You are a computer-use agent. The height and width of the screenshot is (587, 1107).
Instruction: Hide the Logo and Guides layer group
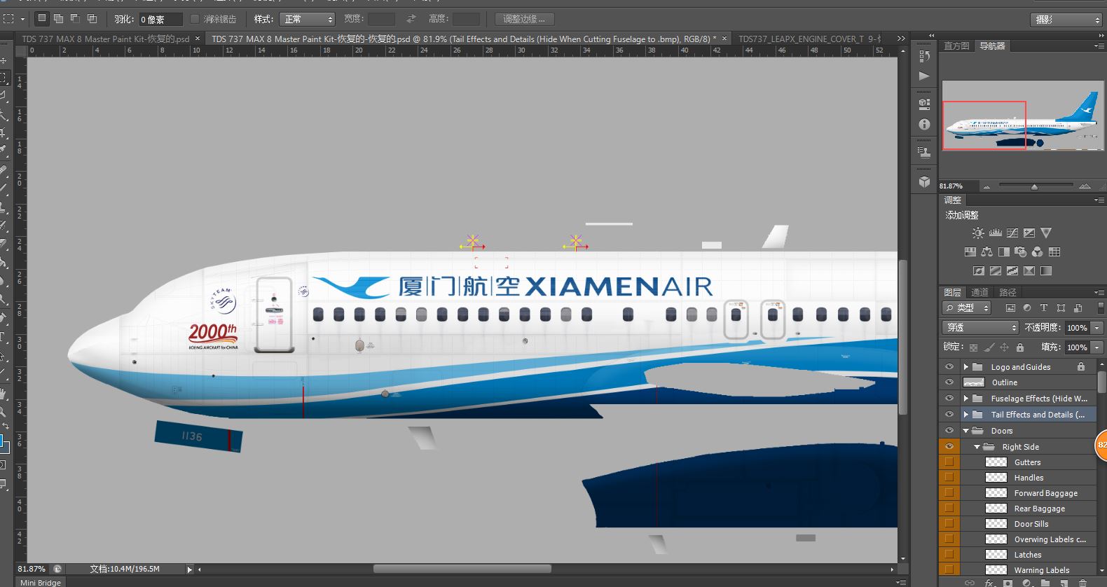[x=949, y=366]
